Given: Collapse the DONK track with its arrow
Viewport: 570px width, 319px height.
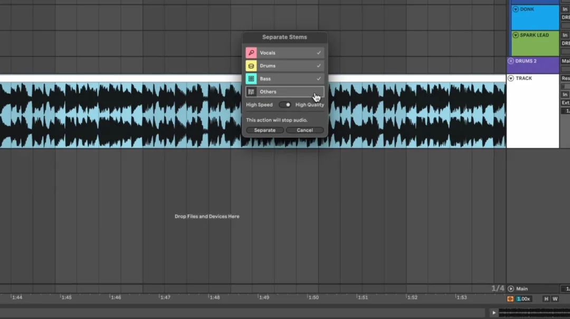Looking at the screenshot, I should pyautogui.click(x=516, y=10).
